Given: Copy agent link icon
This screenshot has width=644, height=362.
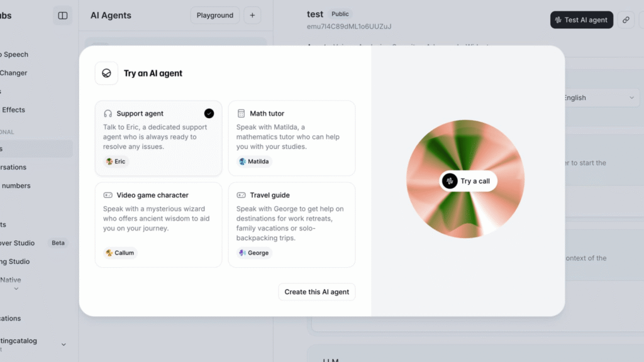Looking at the screenshot, I should tap(626, 19).
